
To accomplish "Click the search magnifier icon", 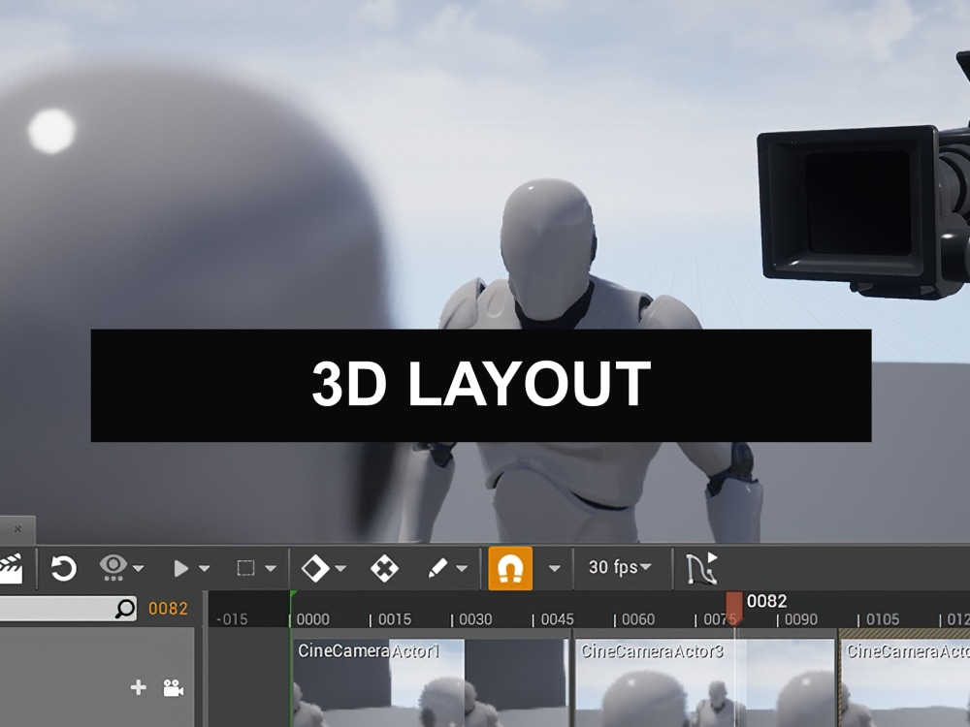I will coord(122,606).
